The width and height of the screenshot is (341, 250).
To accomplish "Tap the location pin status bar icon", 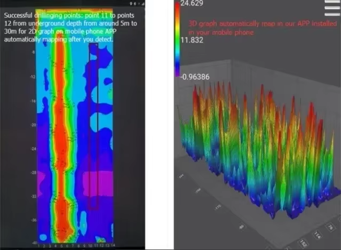I will [x=131, y=4].
